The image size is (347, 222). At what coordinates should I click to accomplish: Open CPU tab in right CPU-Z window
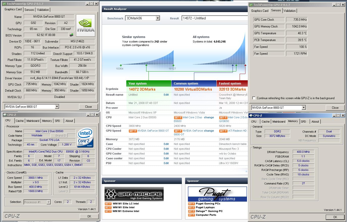click(x=254, y=122)
